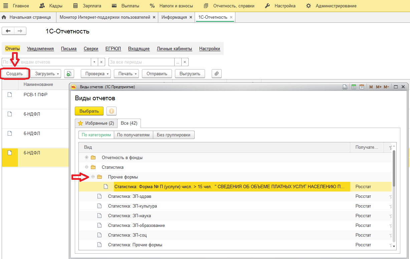Screen dimensions: 410x259
Task: Select По категориям grouping
Action: coord(96,135)
